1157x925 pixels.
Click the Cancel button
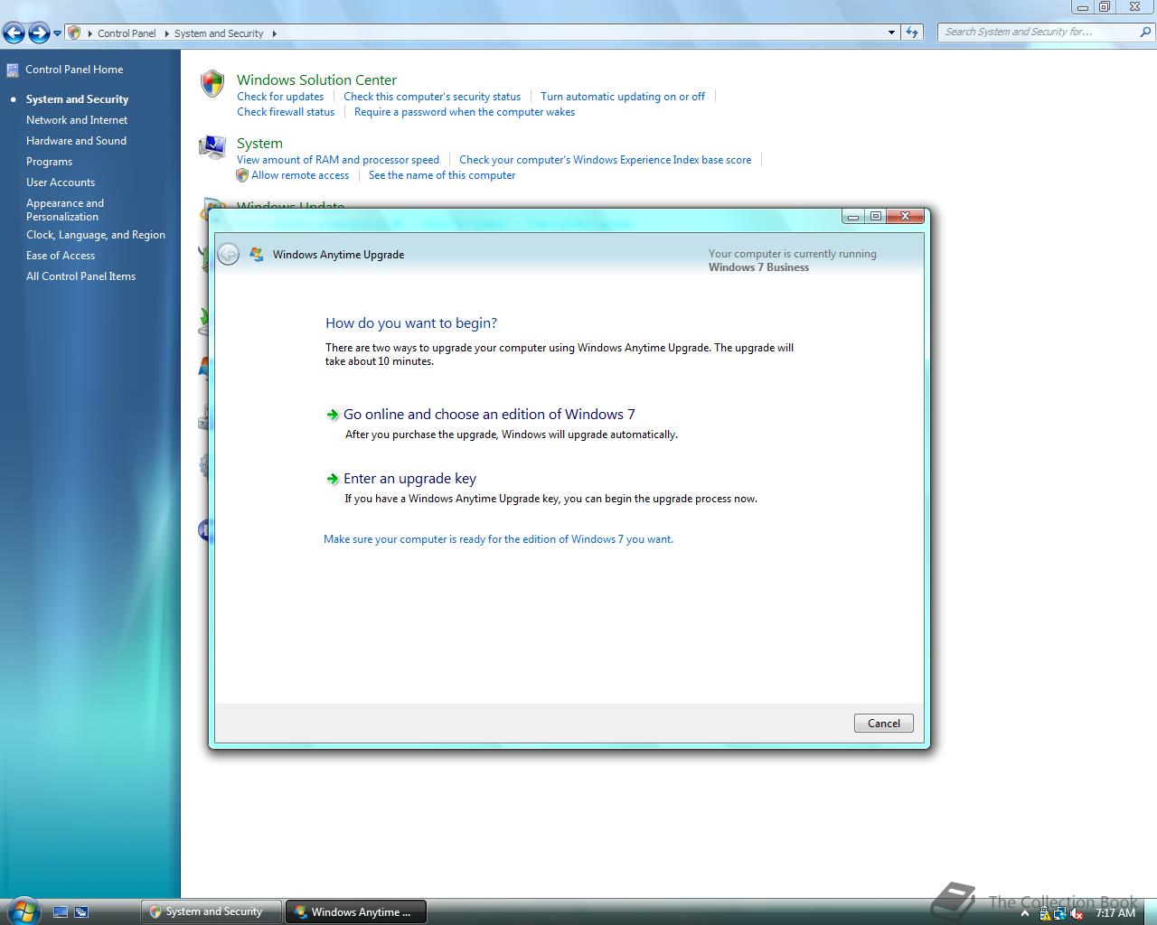(883, 723)
